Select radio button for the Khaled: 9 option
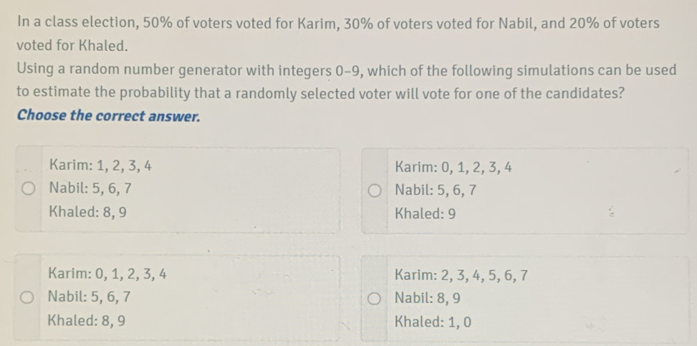 point(373,191)
